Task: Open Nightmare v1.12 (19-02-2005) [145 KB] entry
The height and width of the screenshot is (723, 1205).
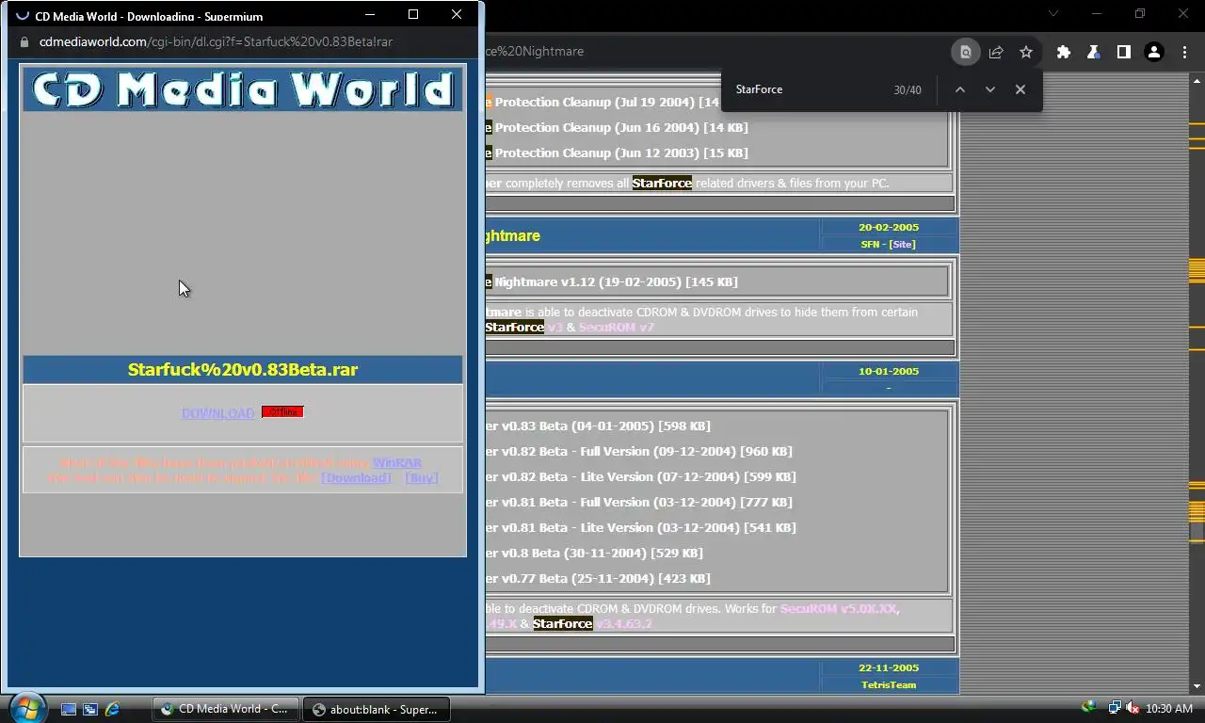Action: point(612,281)
